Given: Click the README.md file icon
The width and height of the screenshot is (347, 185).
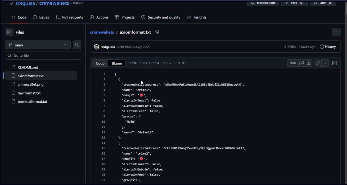Looking at the screenshot, I should point(13,67).
